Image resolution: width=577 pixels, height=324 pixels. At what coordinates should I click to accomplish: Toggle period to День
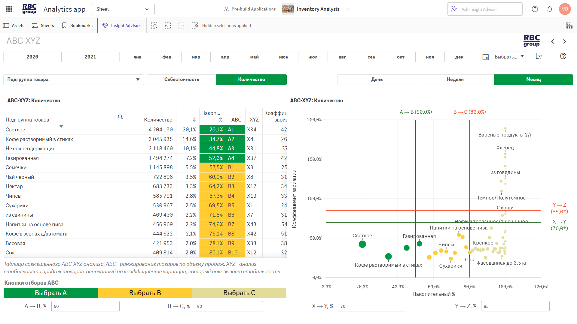[x=377, y=79]
